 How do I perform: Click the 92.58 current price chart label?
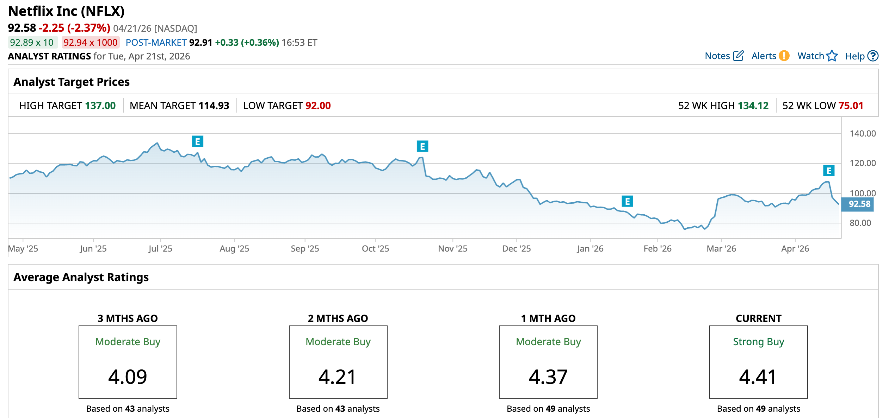(x=859, y=204)
